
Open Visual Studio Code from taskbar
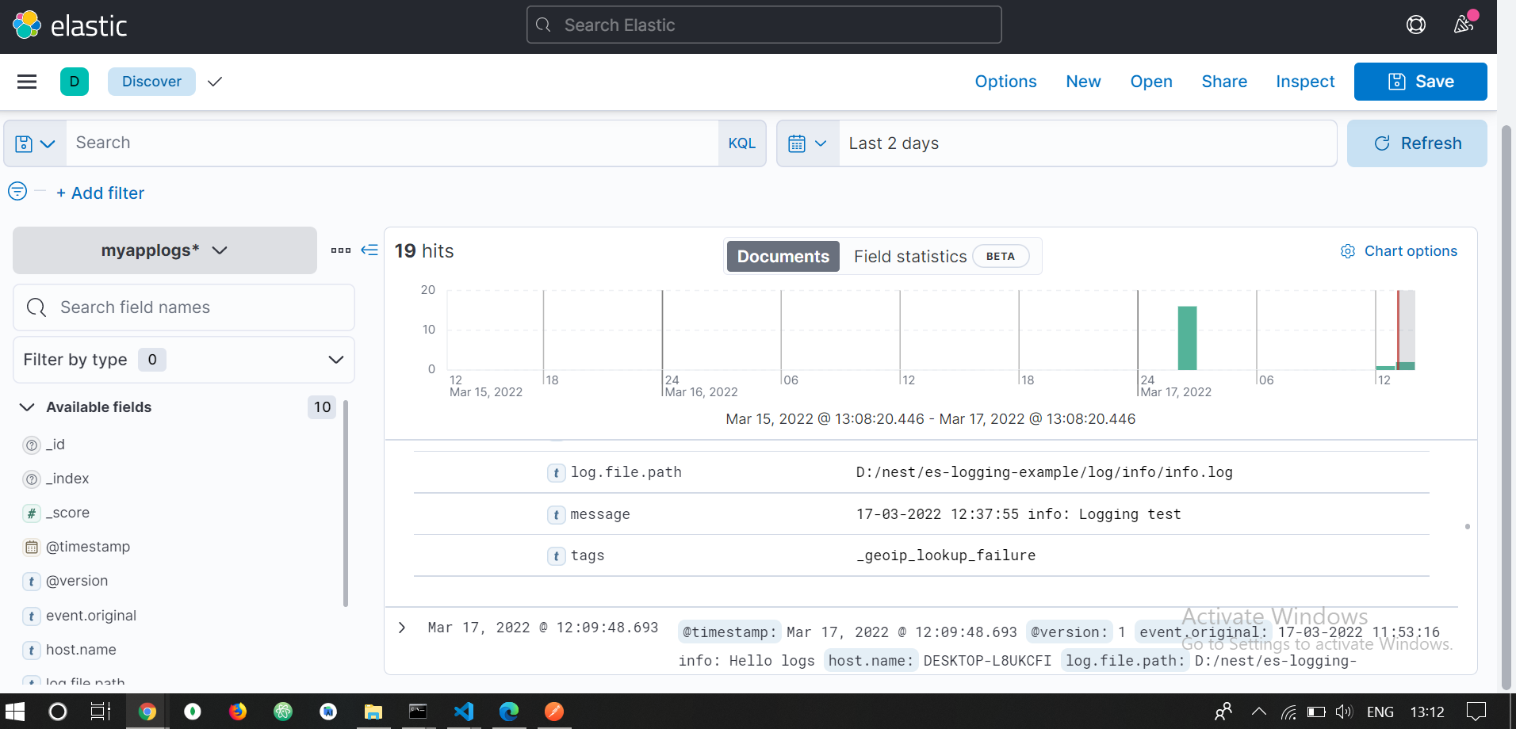pyautogui.click(x=464, y=712)
